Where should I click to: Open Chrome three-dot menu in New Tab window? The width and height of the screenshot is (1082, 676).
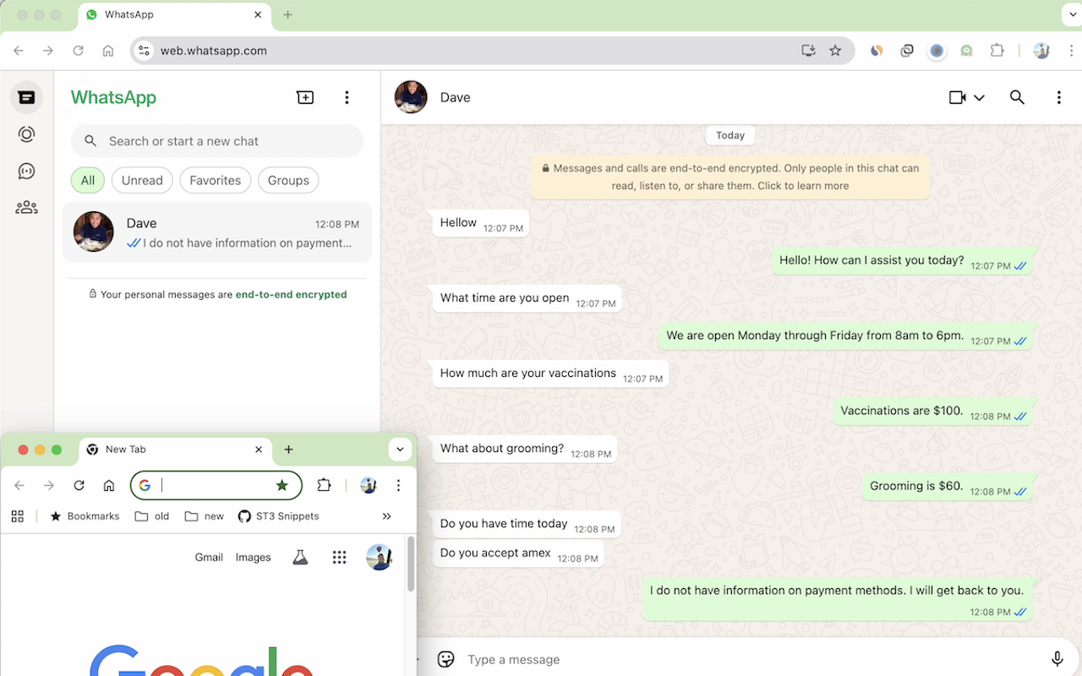coord(398,485)
